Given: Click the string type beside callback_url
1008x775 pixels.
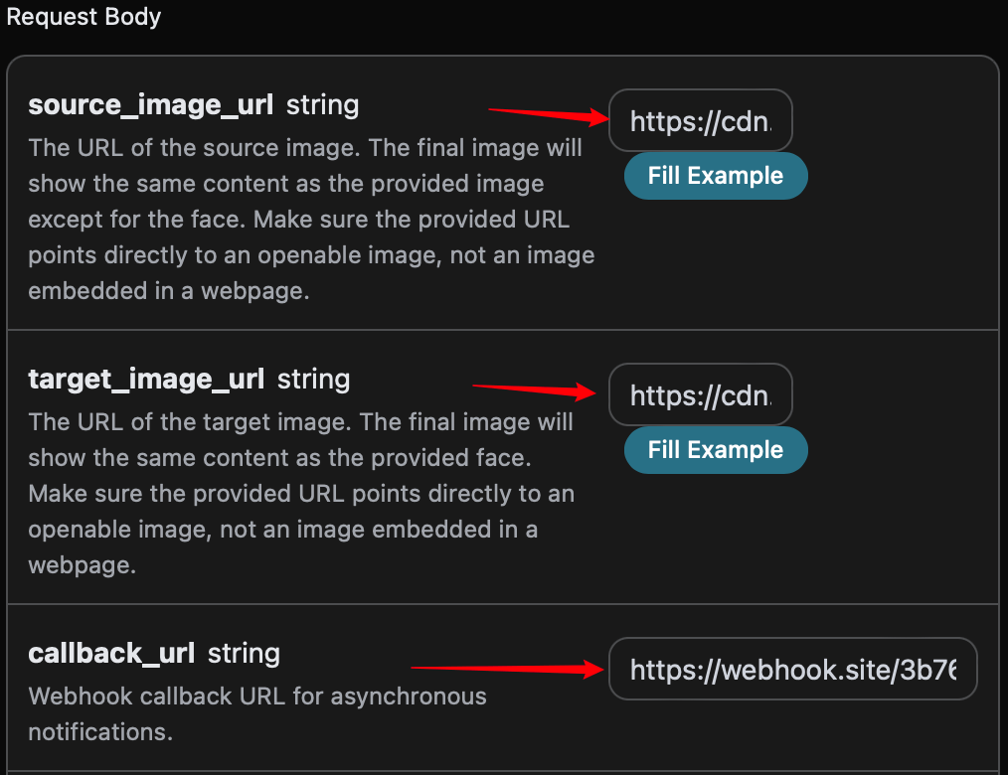Looking at the screenshot, I should 244,654.
